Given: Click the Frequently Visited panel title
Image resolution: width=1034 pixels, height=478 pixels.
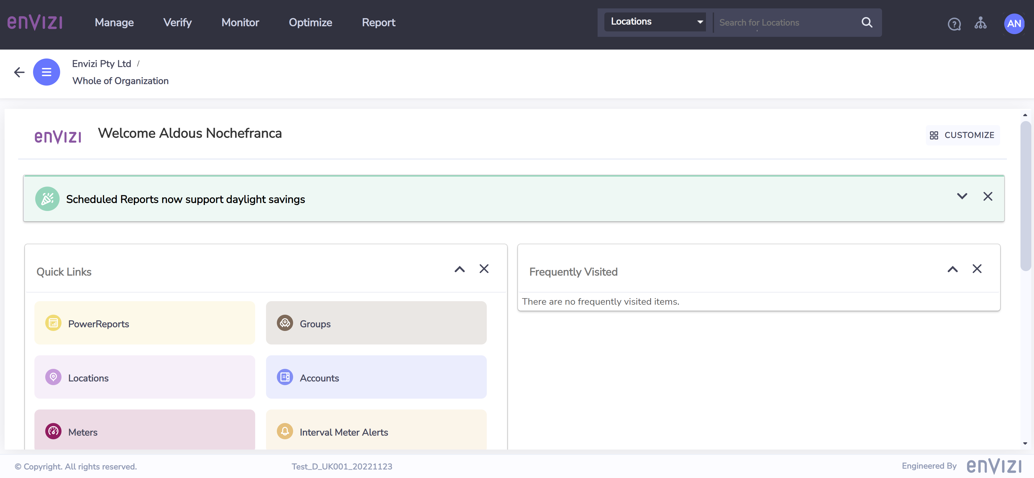Looking at the screenshot, I should coord(573,272).
